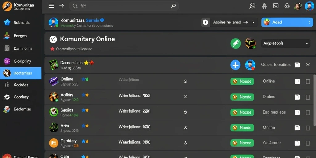Expand the Asgolet ools dropdown
Viewport: 316px width, 158px height.
(x=285, y=43)
